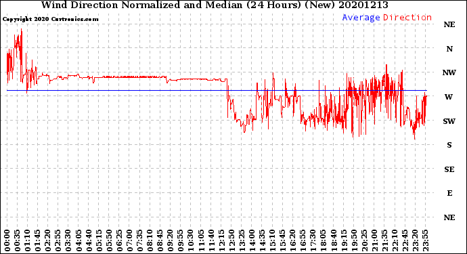Click the 14:35 time axis label
Viewport: 467px width, 254px height.
[x=262, y=240]
